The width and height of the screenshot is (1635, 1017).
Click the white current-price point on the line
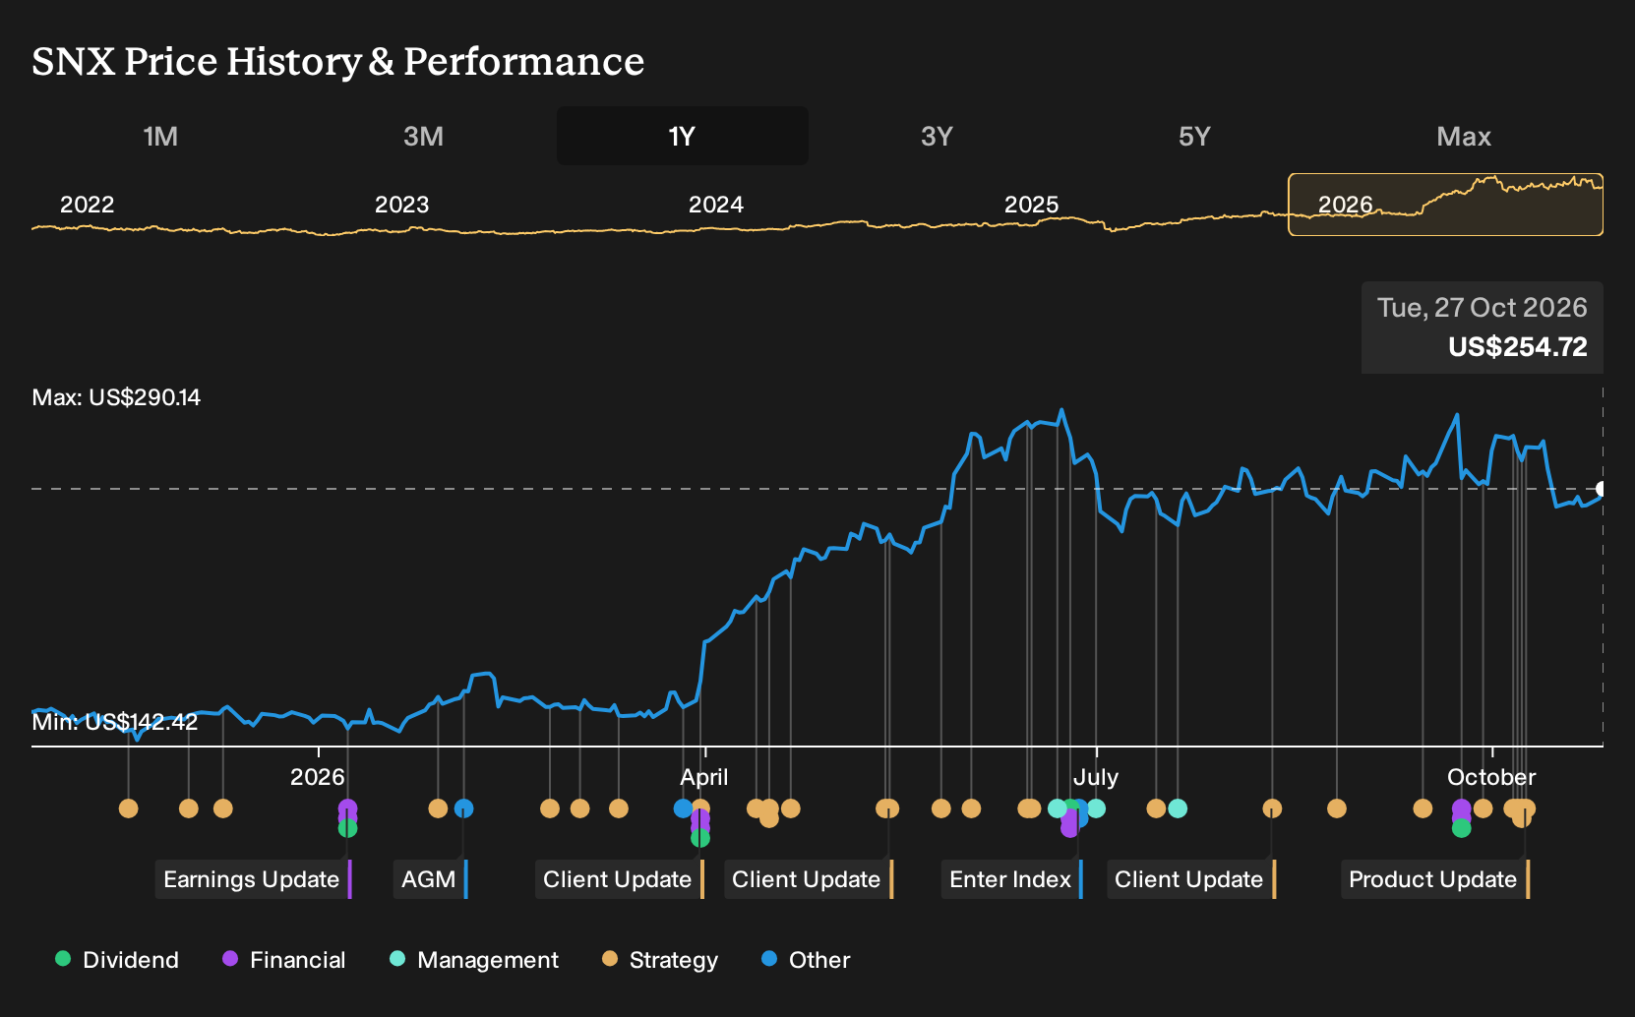[x=1602, y=489]
